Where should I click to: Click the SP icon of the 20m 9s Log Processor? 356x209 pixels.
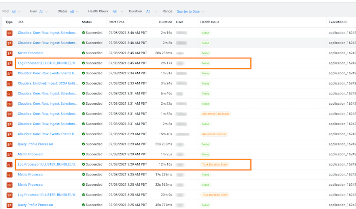[x=9, y=195]
